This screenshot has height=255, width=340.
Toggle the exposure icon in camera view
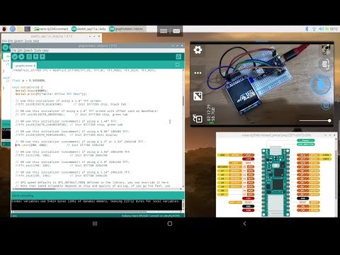point(198,96)
